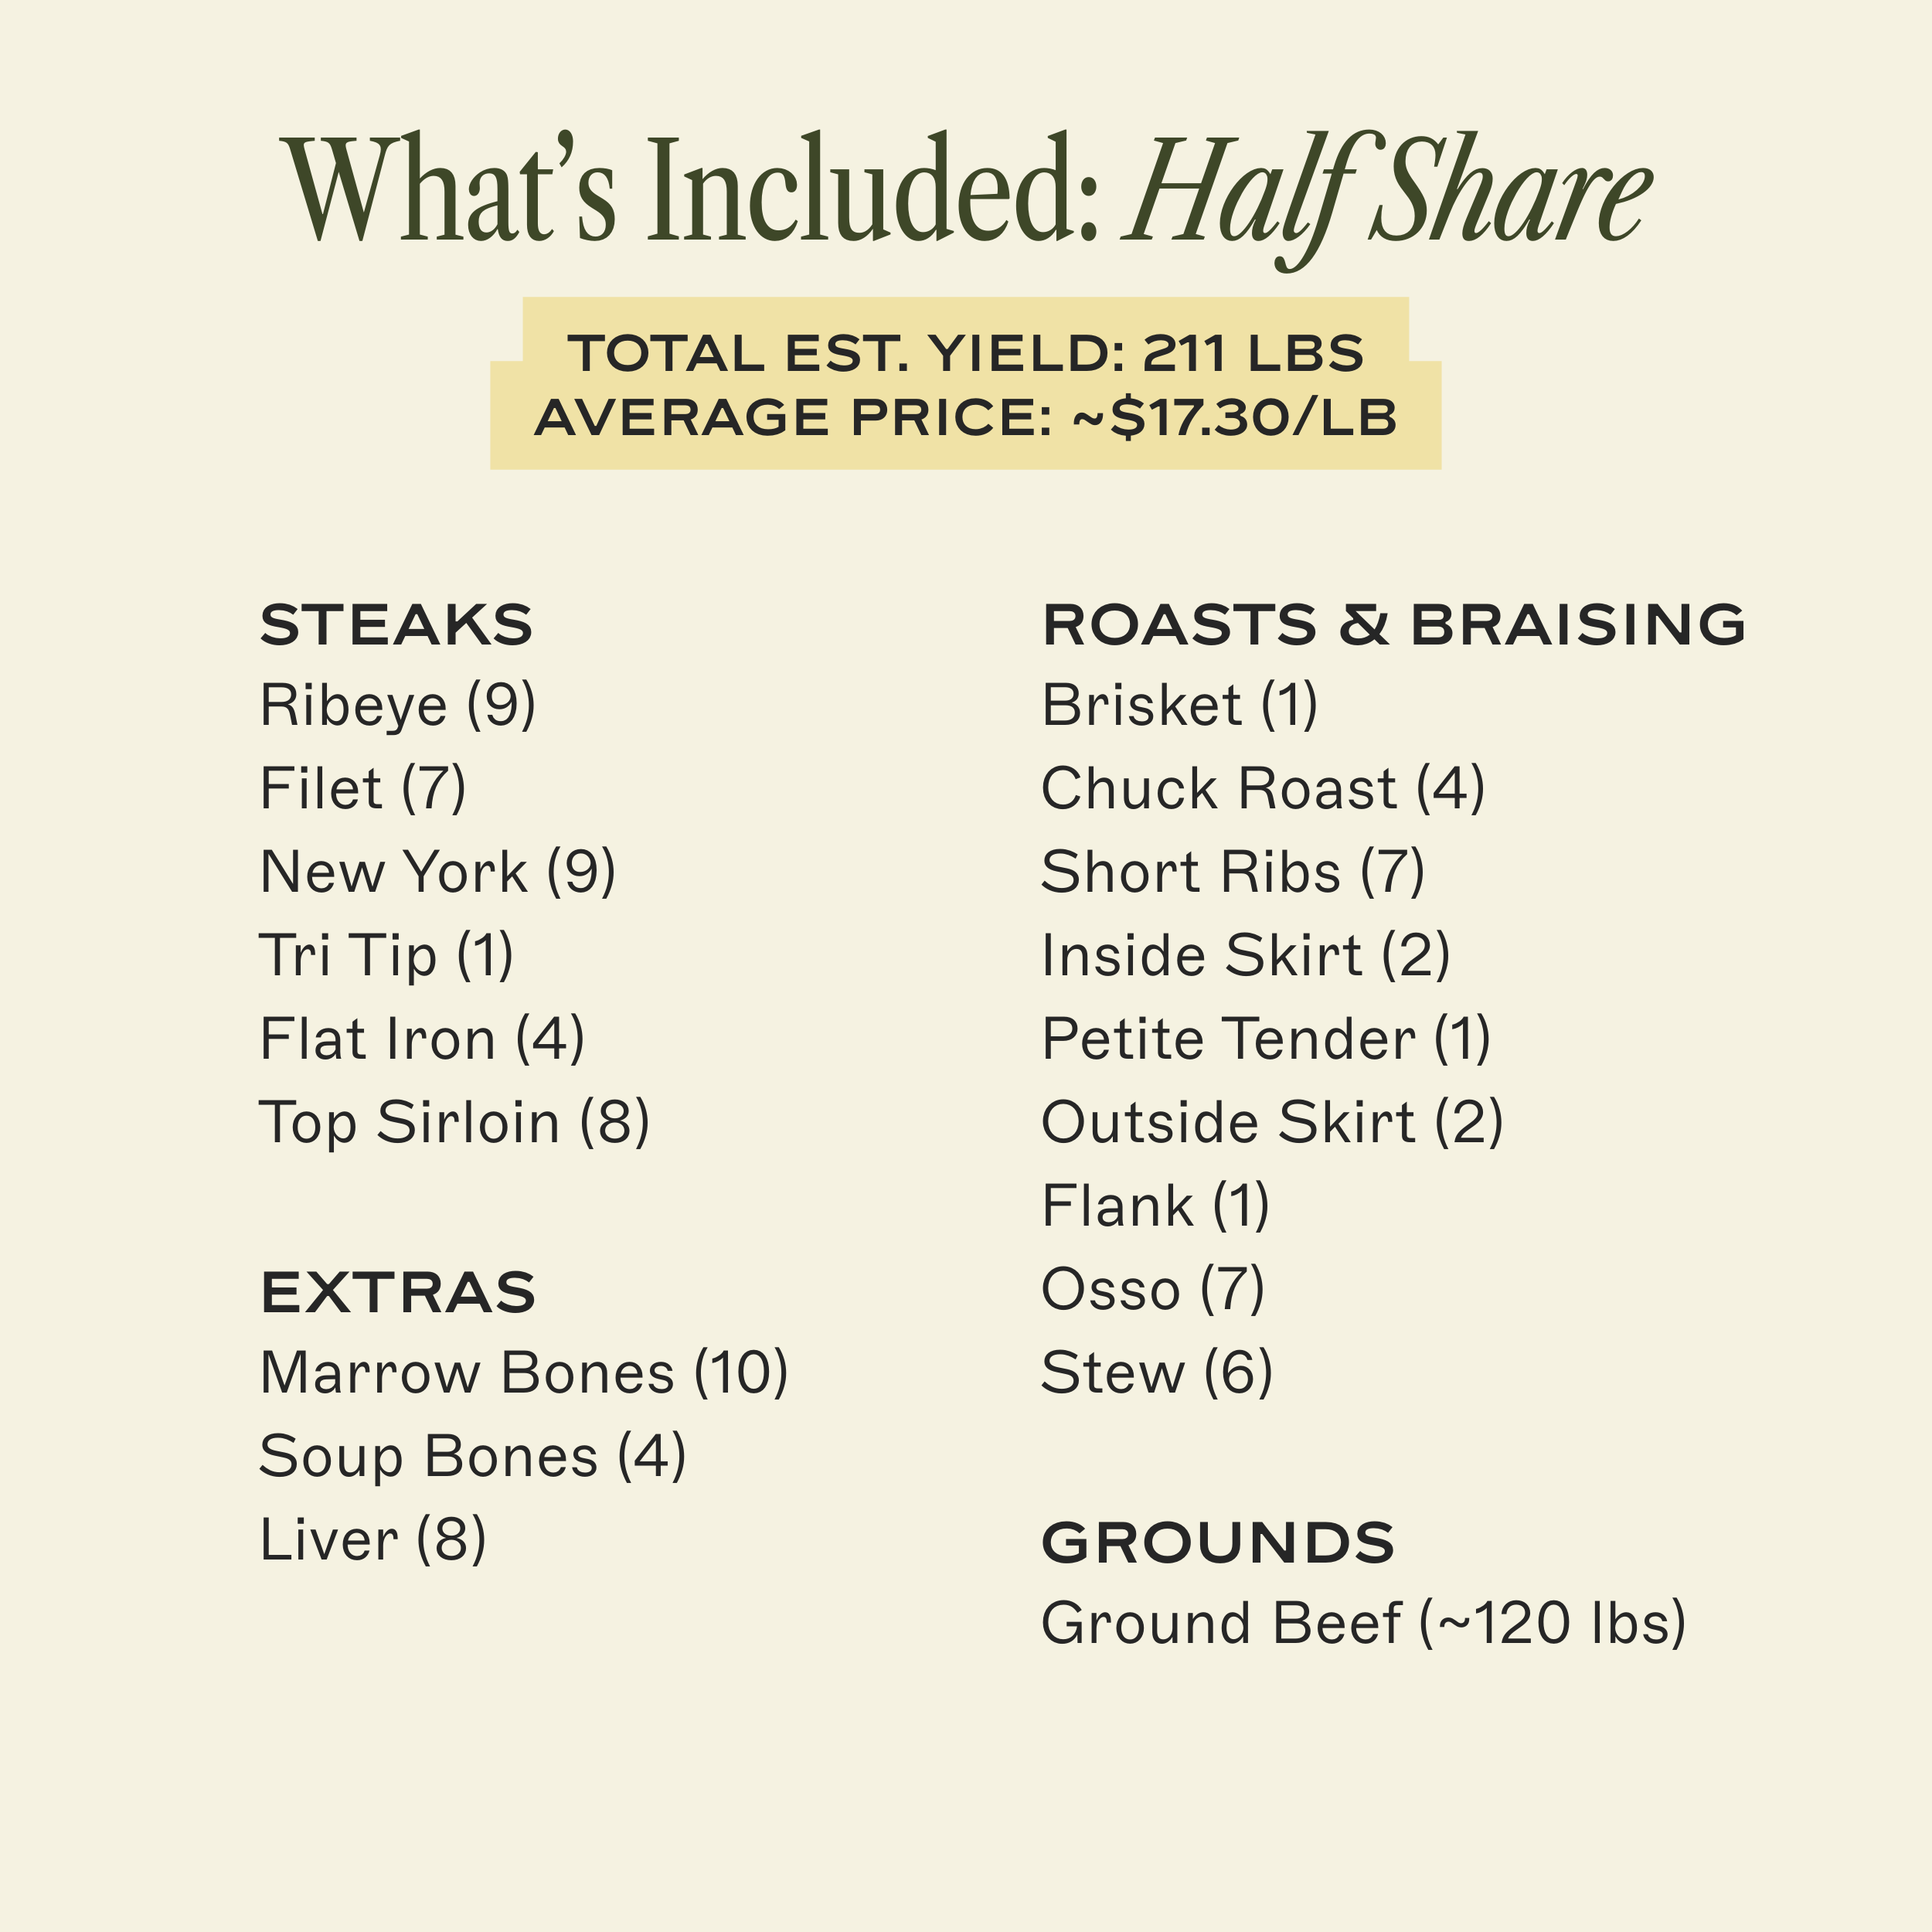Select the New York (9) item
Image resolution: width=1932 pixels, height=1932 pixels.
coord(437,871)
